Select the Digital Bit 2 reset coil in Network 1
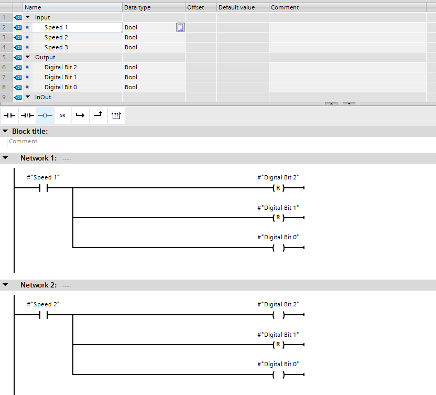The height and width of the screenshot is (395, 436). (x=278, y=188)
